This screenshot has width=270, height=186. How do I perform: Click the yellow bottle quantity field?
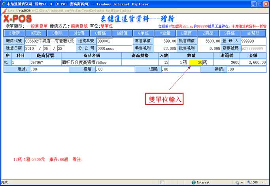[x=196, y=63]
